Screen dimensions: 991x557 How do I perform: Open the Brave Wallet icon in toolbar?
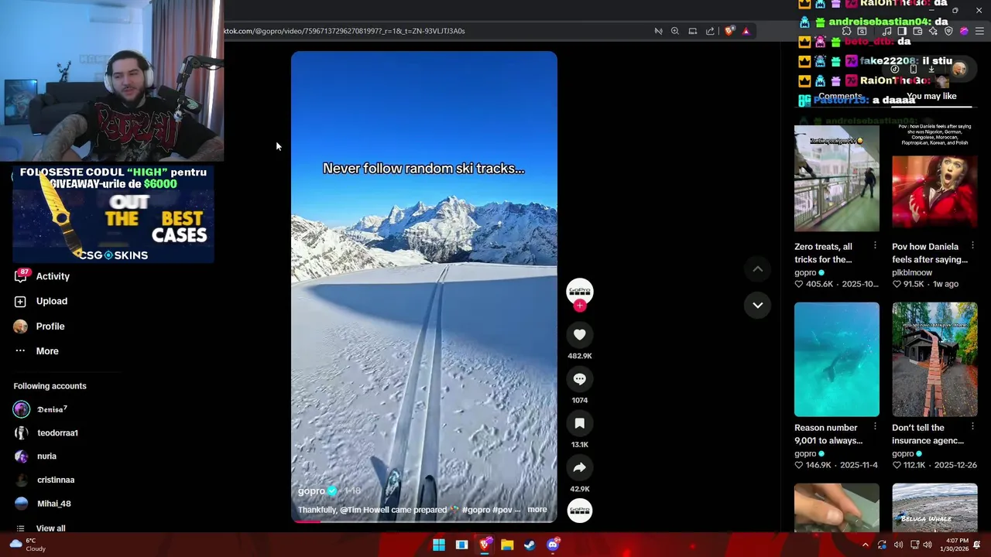(x=917, y=31)
